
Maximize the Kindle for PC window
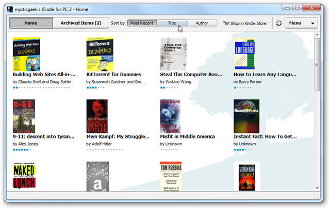(298, 8)
